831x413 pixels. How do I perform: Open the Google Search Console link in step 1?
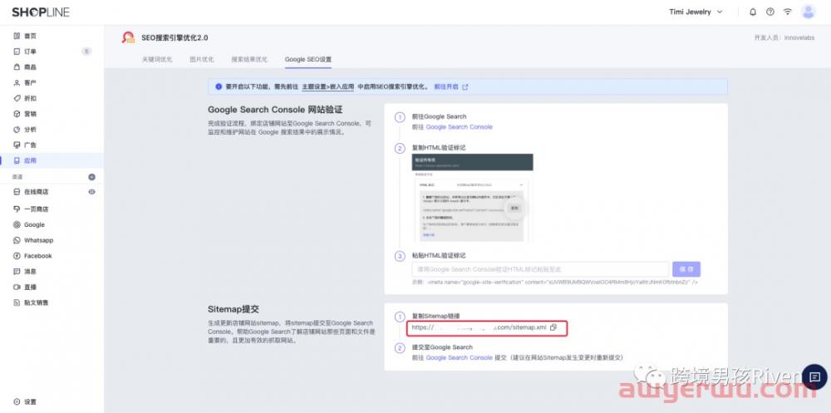coord(459,127)
